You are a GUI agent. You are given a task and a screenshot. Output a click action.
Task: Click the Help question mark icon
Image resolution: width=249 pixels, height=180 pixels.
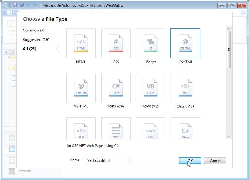tap(243, 12)
